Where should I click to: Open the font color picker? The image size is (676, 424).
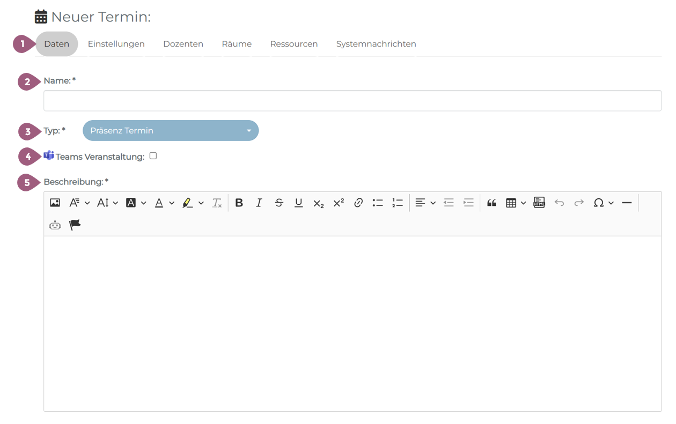[164, 203]
